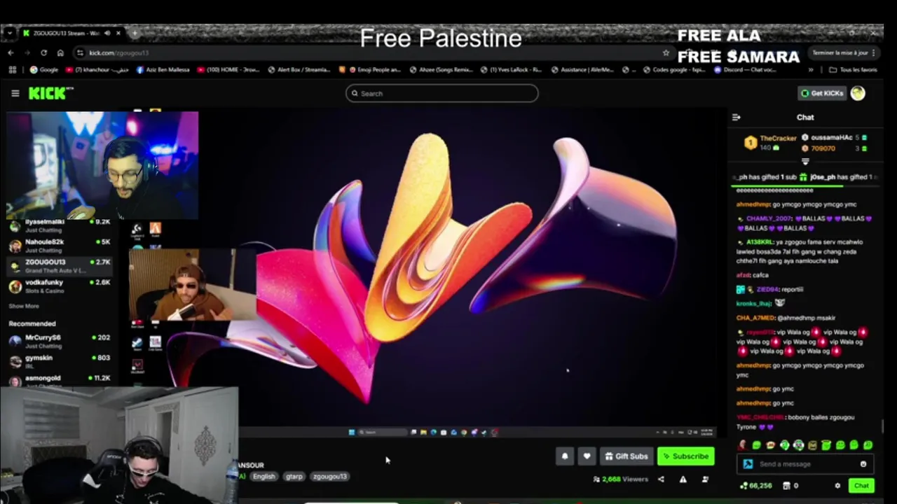The image size is (897, 504).
Task: Reload the page with browser refresh icon
Action: [43, 52]
